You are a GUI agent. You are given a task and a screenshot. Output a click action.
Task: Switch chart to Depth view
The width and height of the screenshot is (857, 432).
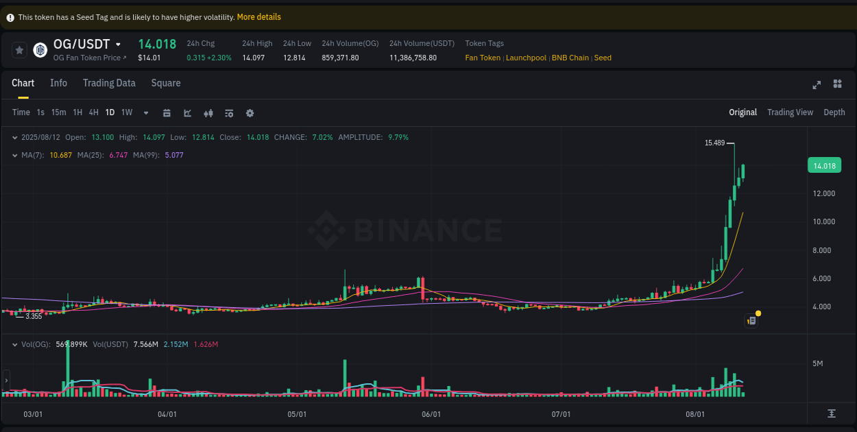click(834, 112)
